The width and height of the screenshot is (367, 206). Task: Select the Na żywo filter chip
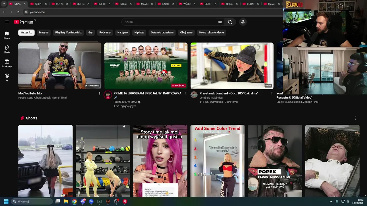tap(122, 33)
